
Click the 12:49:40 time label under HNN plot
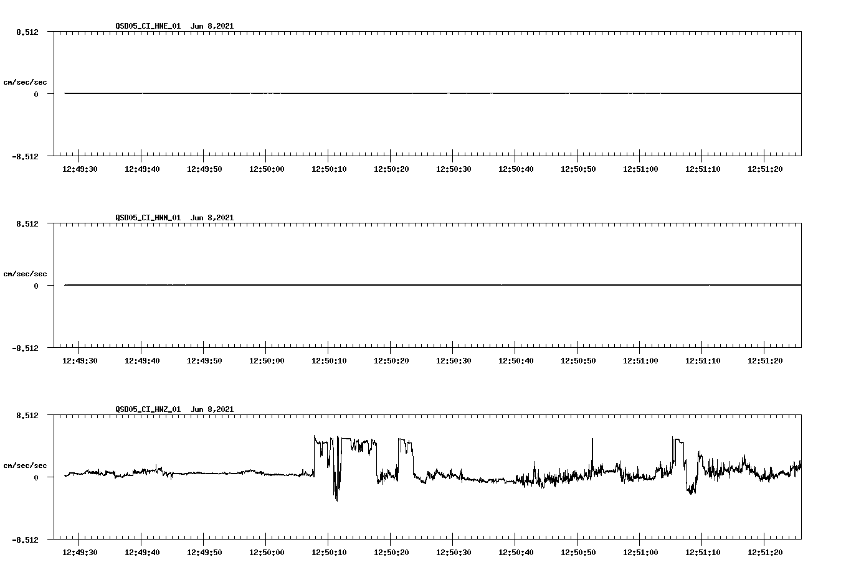142,360
